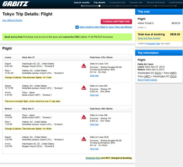Click the Orbitz logo
The width and height of the screenshot is (183, 167).
pyautogui.click(x=16, y=4)
